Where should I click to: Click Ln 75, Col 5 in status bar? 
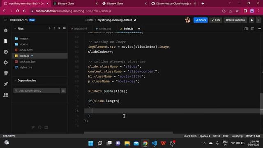[x=190, y=136]
